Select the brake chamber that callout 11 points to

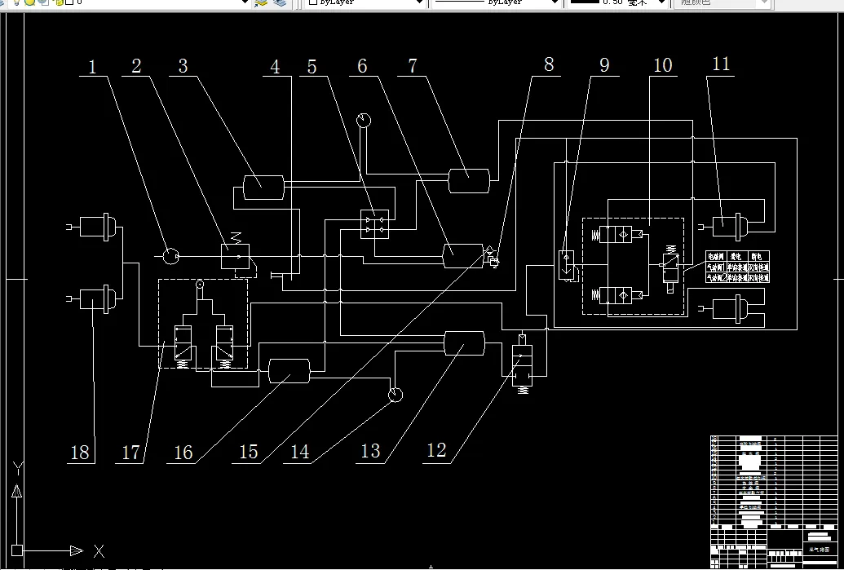(724, 227)
